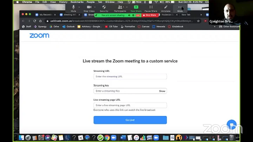Click the Streaming key field
This screenshot has height=142, width=253.
130,91
